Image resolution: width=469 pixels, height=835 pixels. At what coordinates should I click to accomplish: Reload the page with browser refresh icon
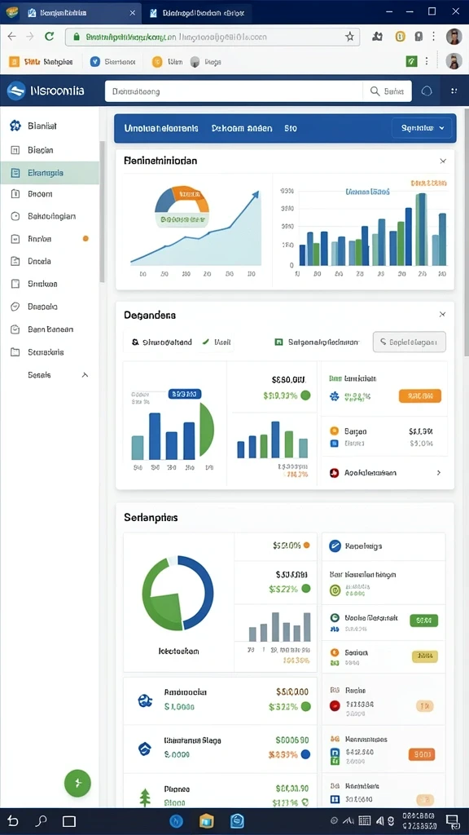pos(50,36)
